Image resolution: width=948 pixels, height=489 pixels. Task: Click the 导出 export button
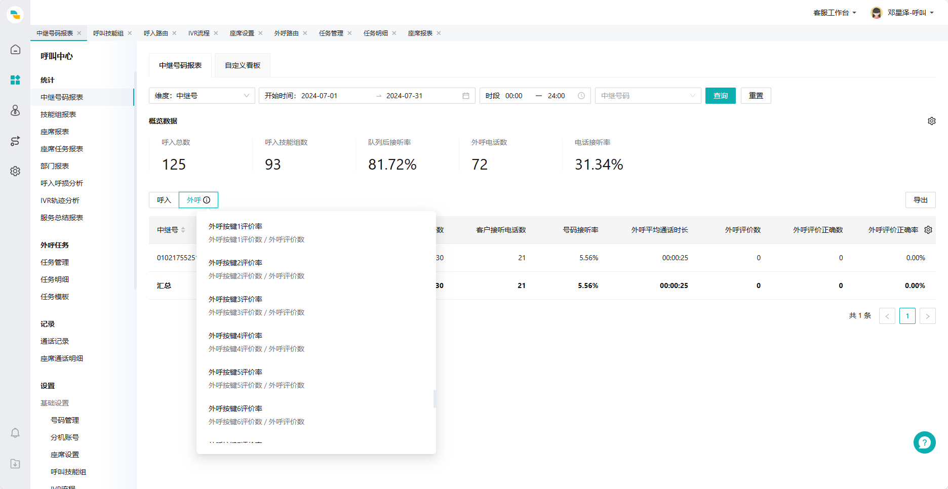921,200
